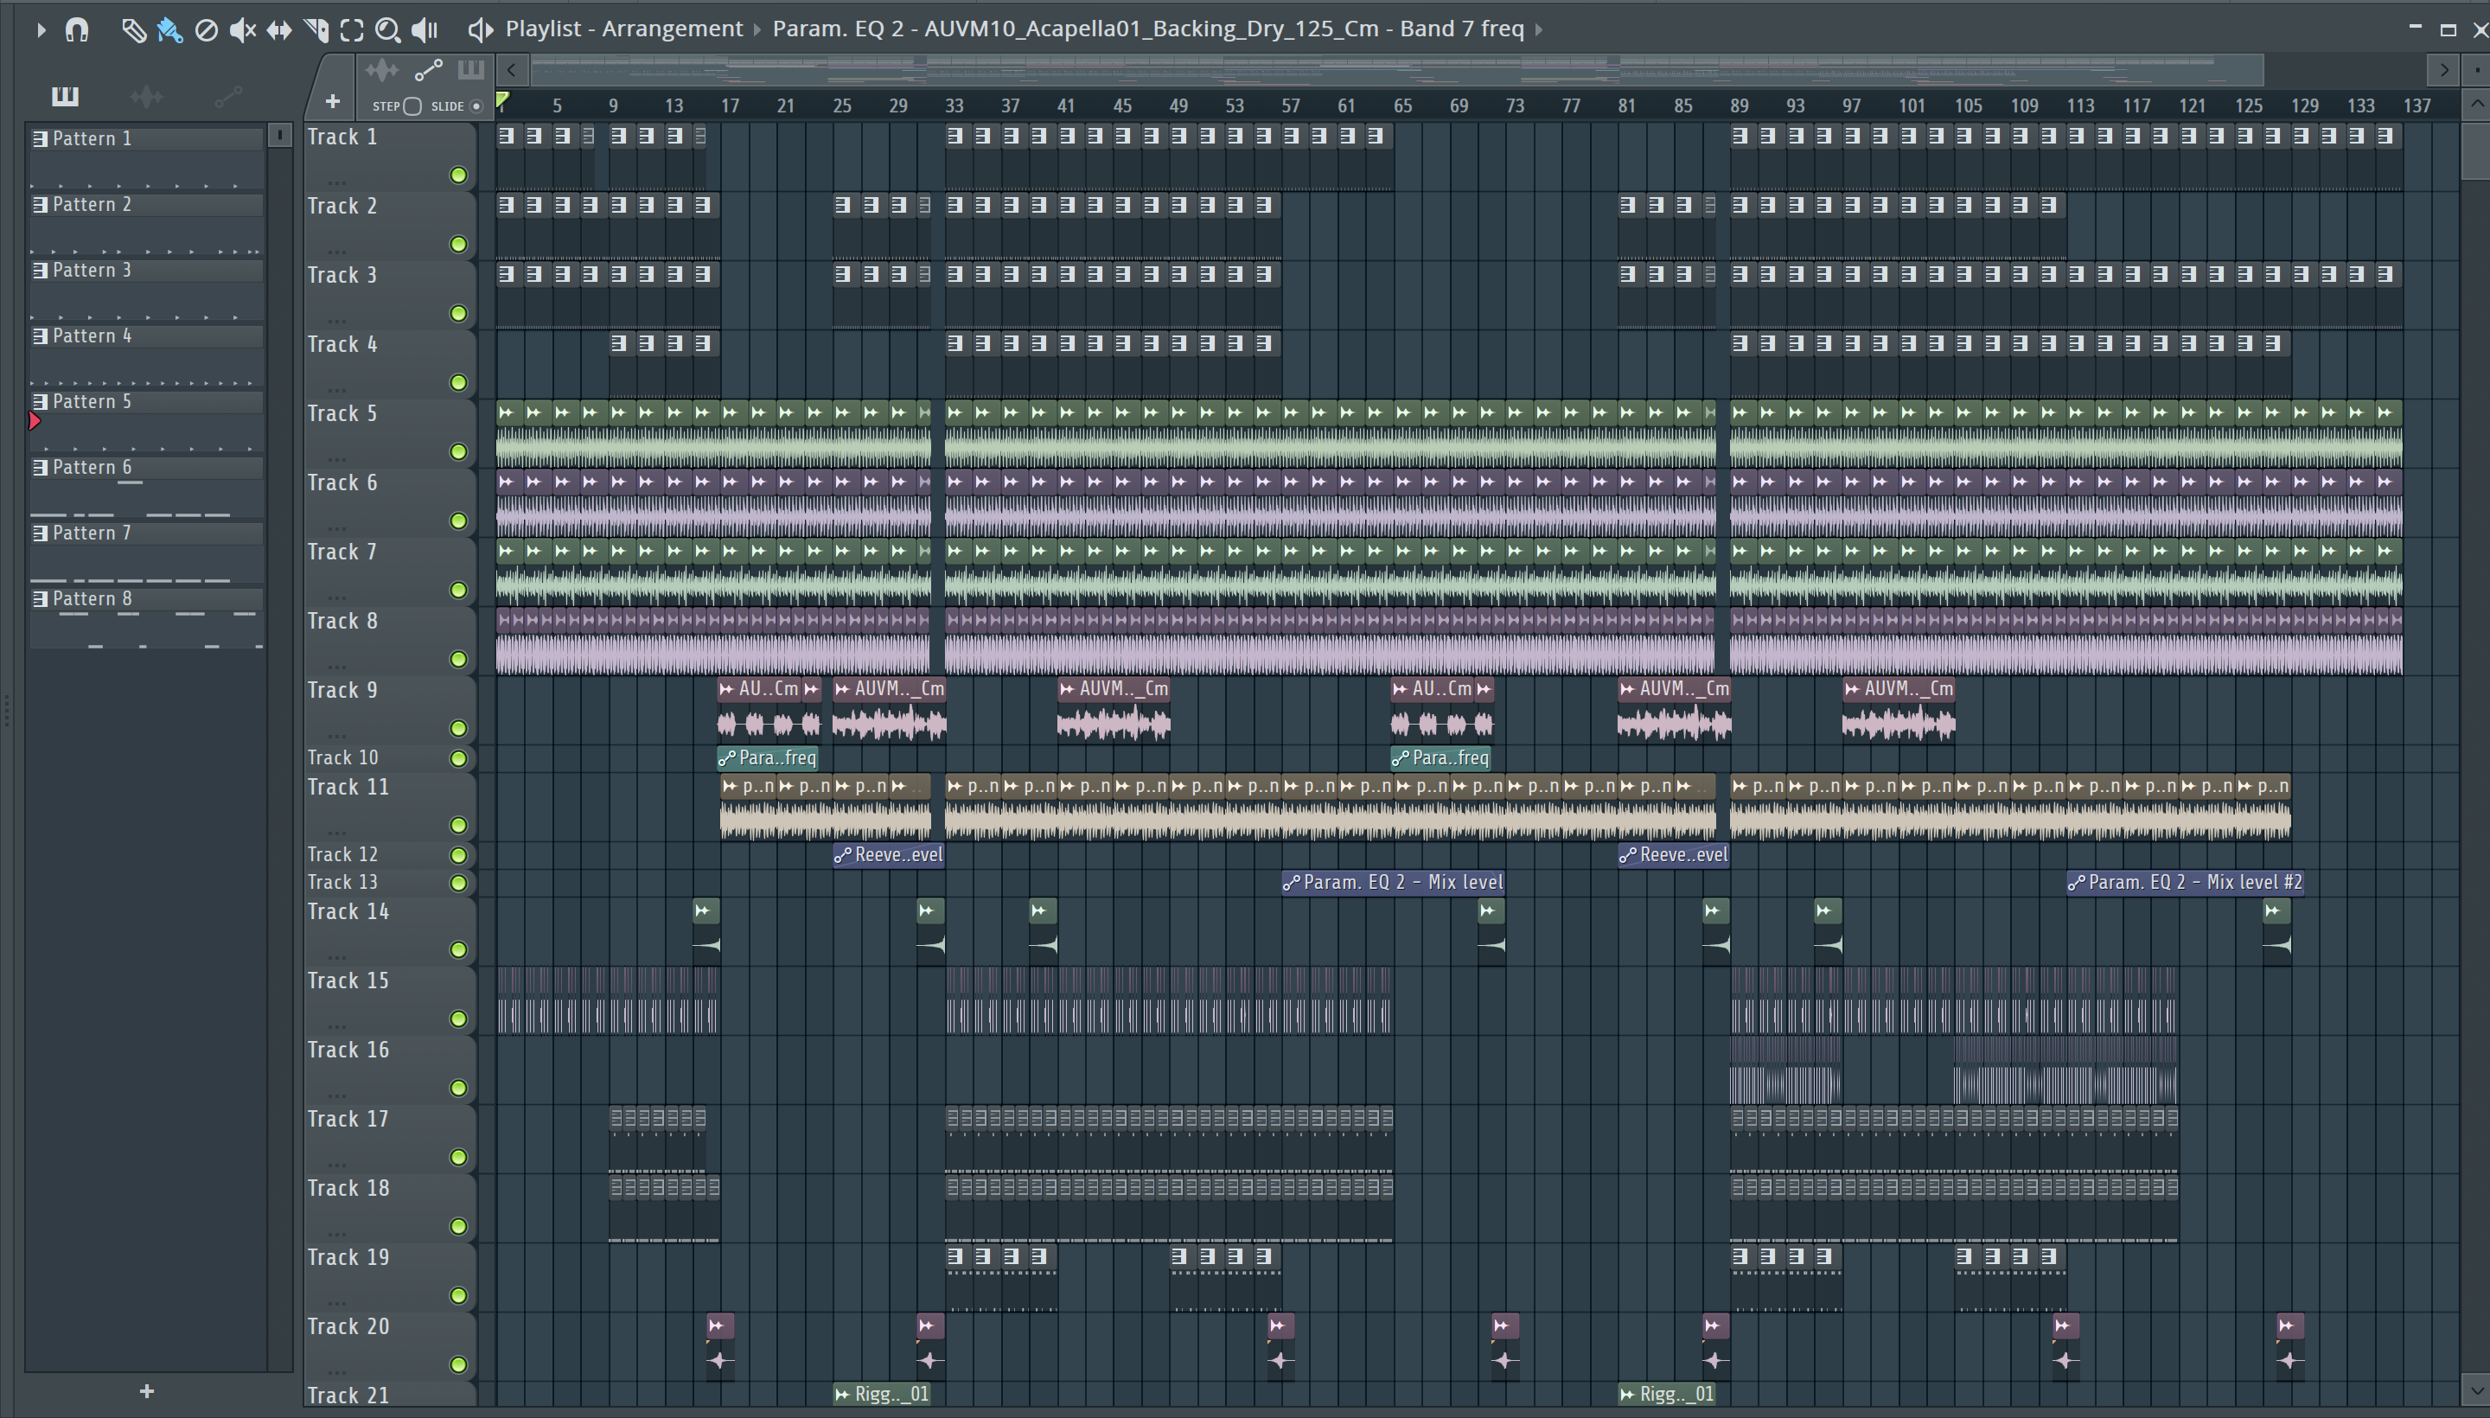Open menu of Param. EQ 2 - Mix level clip
The image size is (2490, 1418).
pos(1292,884)
